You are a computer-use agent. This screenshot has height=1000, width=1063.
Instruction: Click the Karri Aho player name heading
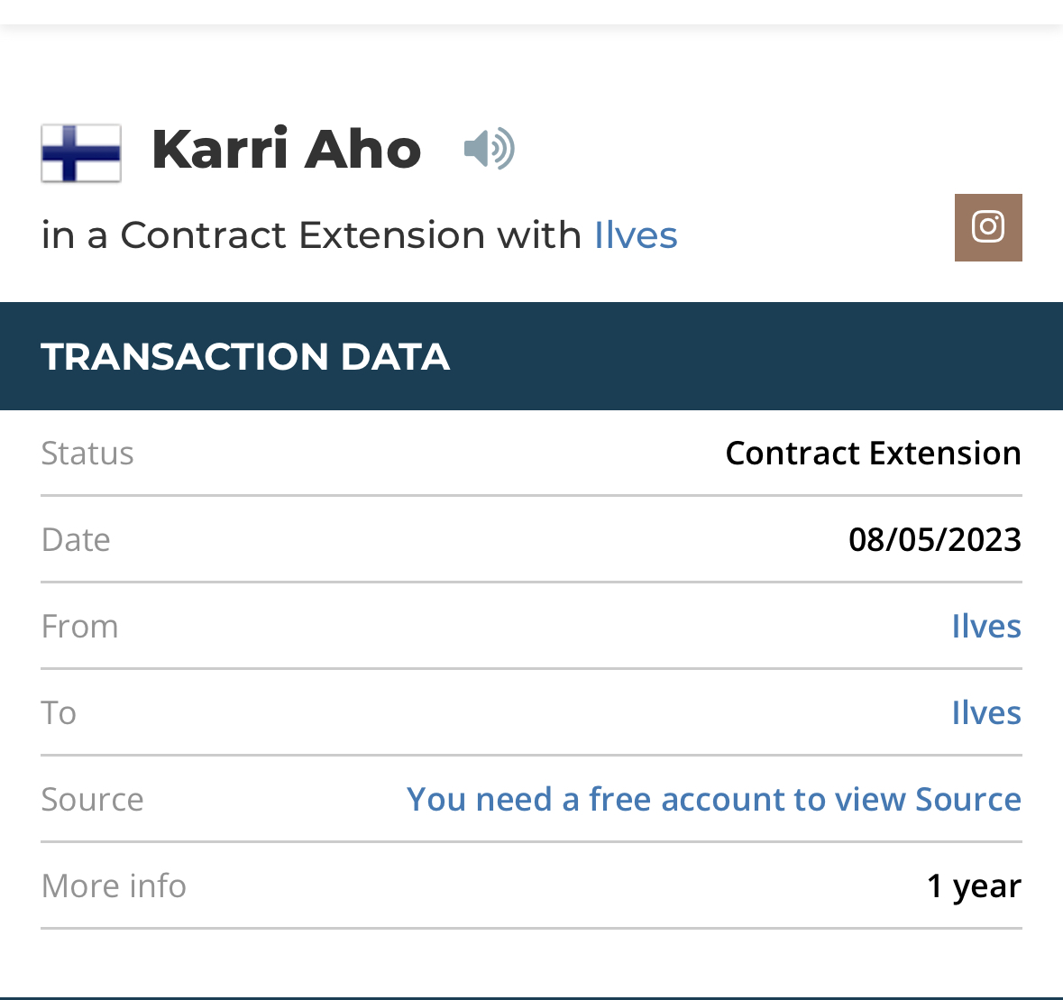287,149
